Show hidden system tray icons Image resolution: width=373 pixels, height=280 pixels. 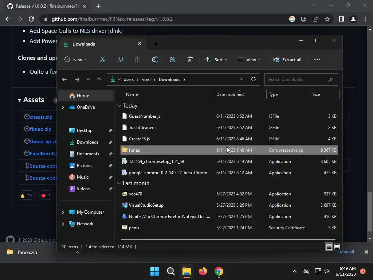pos(294,271)
